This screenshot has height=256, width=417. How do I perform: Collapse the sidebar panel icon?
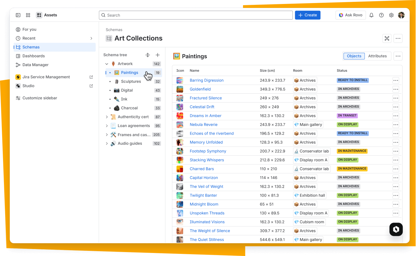(x=18, y=15)
